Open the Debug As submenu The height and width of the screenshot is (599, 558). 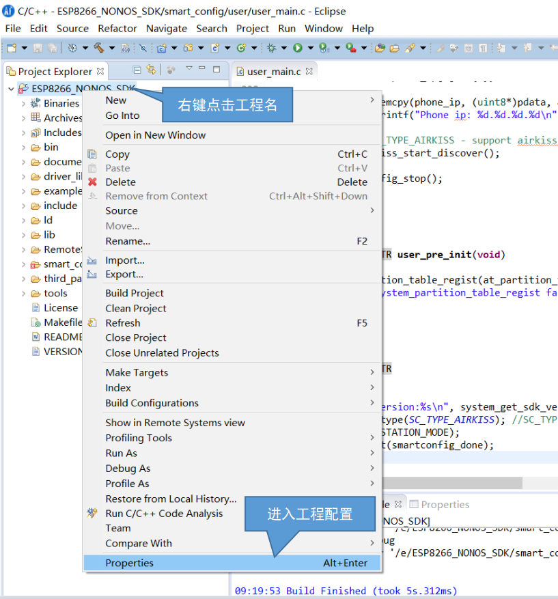232,468
